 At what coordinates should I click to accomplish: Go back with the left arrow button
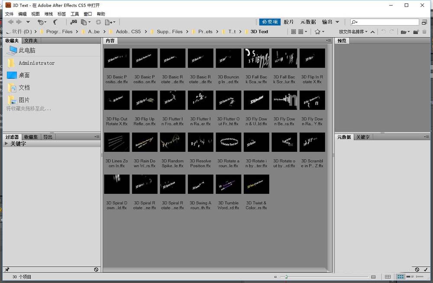tap(10, 22)
